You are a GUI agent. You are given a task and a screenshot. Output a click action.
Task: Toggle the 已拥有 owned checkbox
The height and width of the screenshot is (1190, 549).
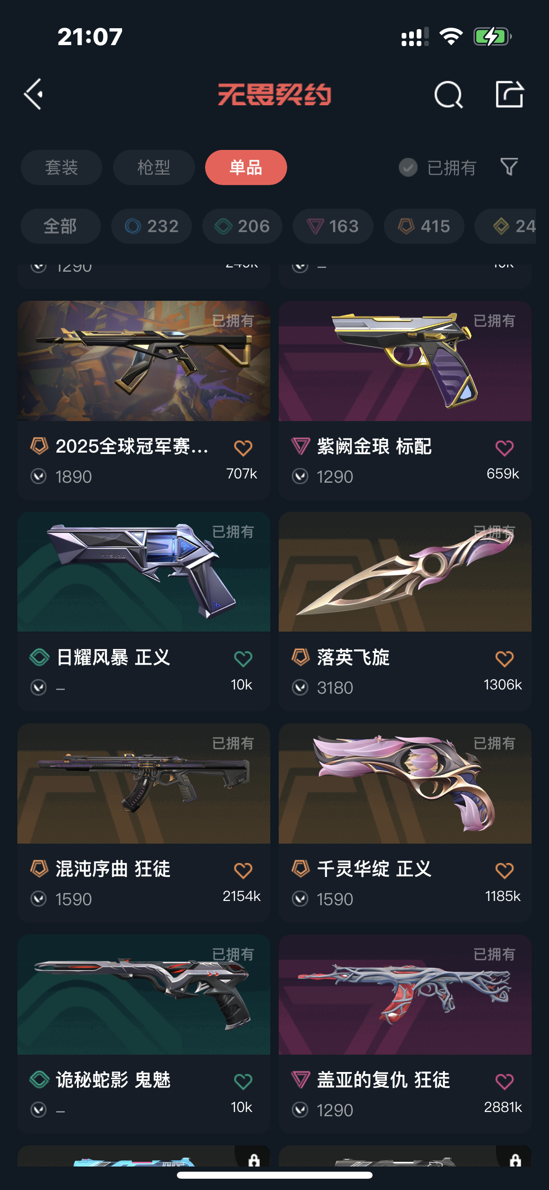408,167
